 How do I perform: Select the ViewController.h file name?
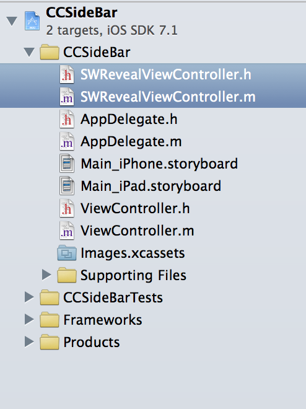(x=135, y=208)
